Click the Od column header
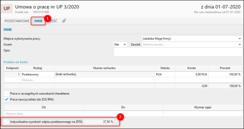Viewport: 244px width, 129px height. [x=44, y=107]
